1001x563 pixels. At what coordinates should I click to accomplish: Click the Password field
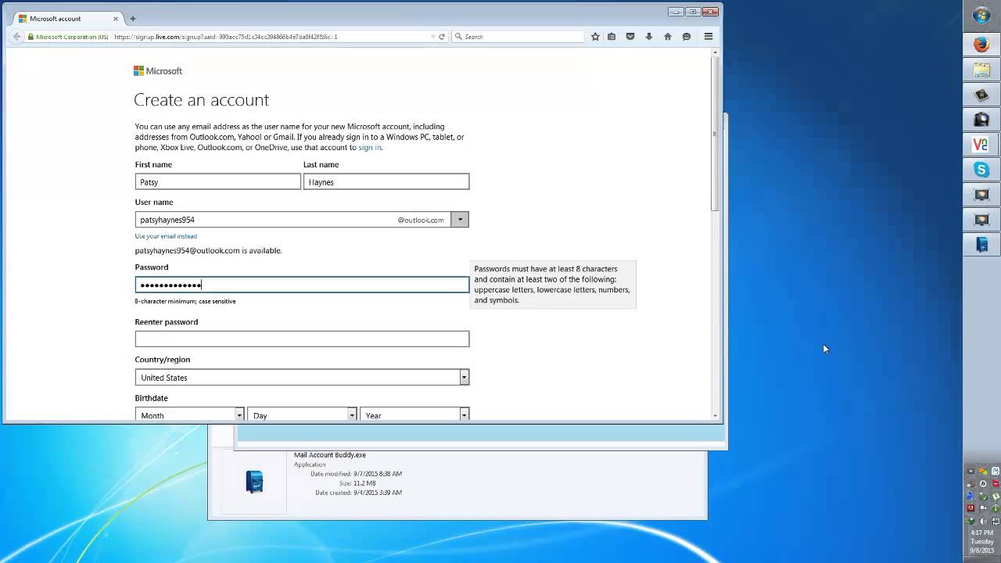pos(302,285)
